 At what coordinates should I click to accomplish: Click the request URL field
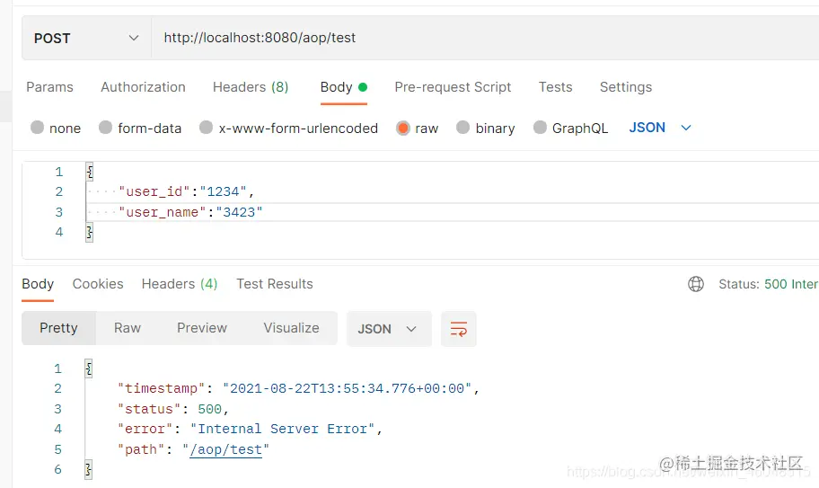(x=485, y=38)
